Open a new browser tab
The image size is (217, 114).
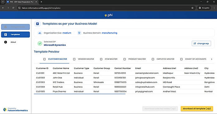pos(41,2)
